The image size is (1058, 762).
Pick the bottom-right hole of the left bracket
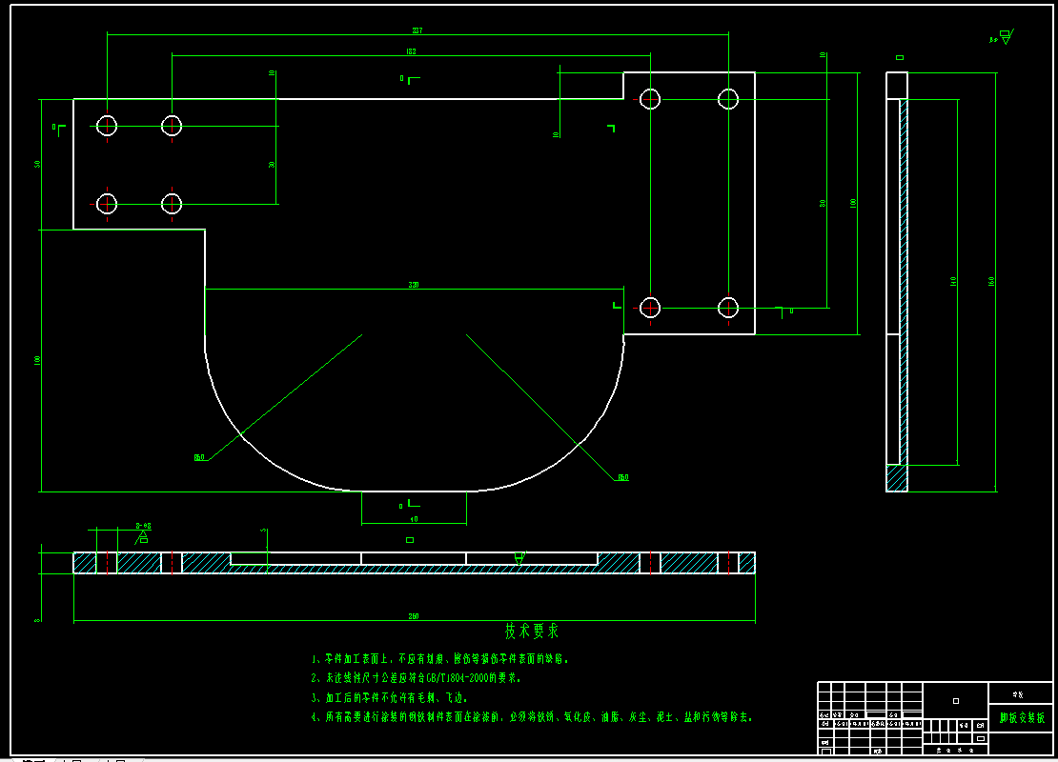click(172, 204)
